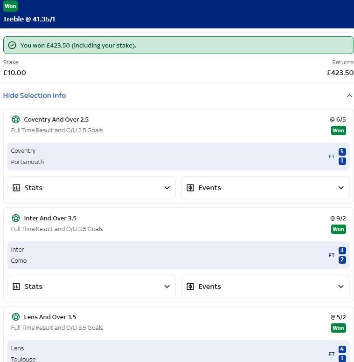Click the market description under Inter And Over 3.5

click(57, 229)
